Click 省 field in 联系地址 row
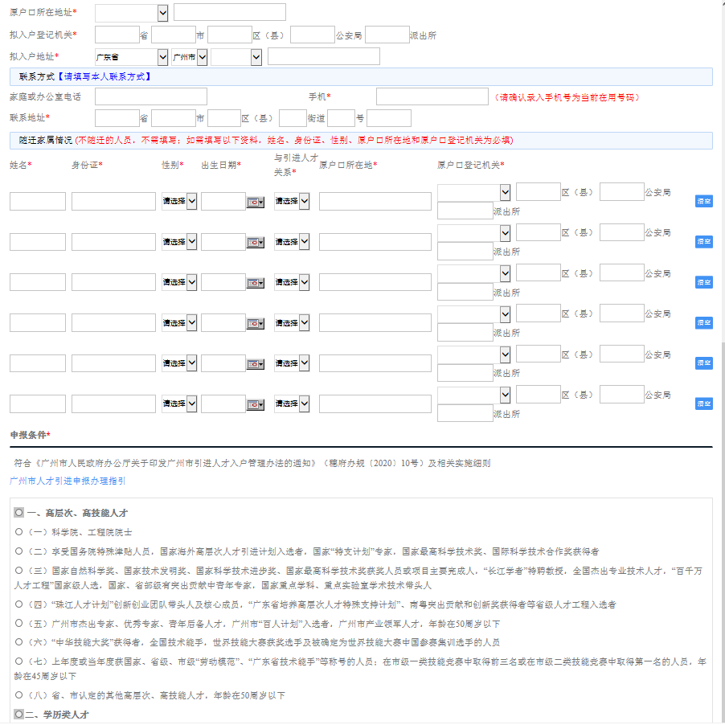 [117, 118]
